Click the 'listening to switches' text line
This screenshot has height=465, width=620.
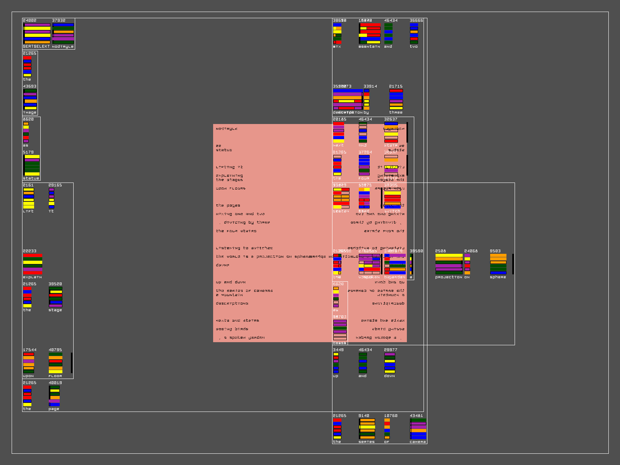pos(244,248)
